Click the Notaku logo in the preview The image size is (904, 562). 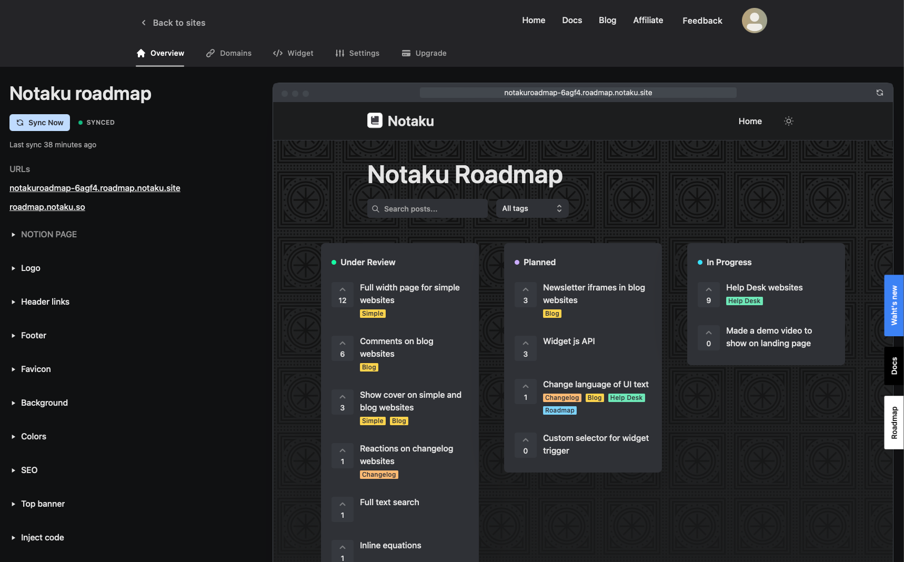(400, 121)
